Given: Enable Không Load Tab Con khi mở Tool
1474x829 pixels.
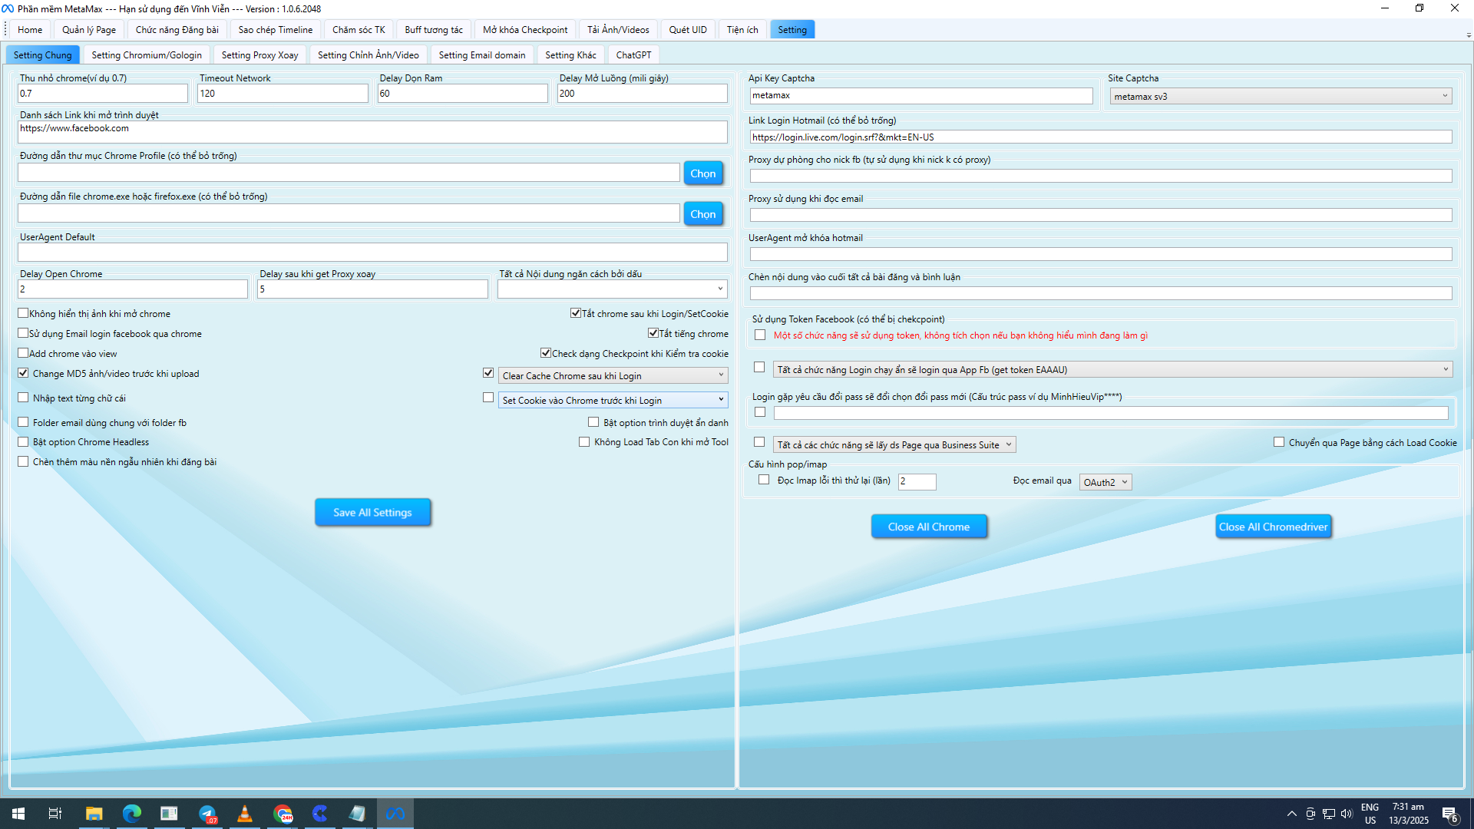Looking at the screenshot, I should tap(584, 442).
